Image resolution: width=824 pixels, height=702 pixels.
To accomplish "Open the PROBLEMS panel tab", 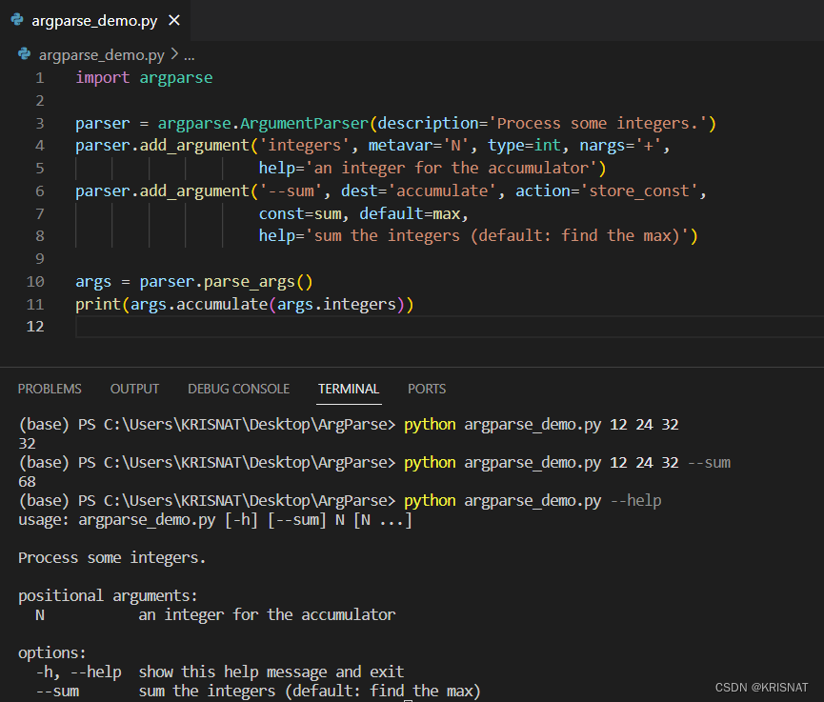I will click(50, 389).
